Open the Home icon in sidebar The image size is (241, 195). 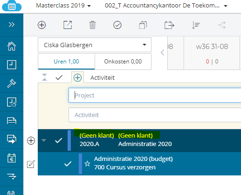tap(12, 46)
